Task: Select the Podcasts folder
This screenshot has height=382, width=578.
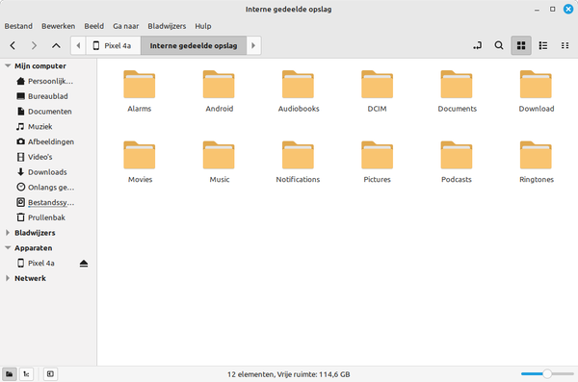Action: tap(457, 162)
